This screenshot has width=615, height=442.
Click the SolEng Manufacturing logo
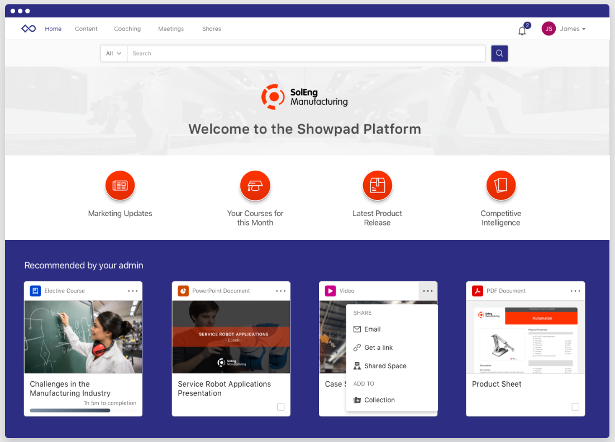tap(305, 97)
